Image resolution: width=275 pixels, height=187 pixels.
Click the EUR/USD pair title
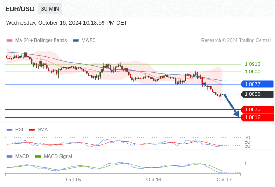point(20,9)
